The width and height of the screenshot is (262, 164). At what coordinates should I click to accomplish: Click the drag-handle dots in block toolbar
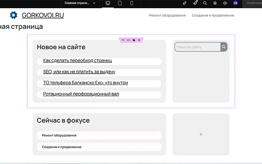(128, 40)
